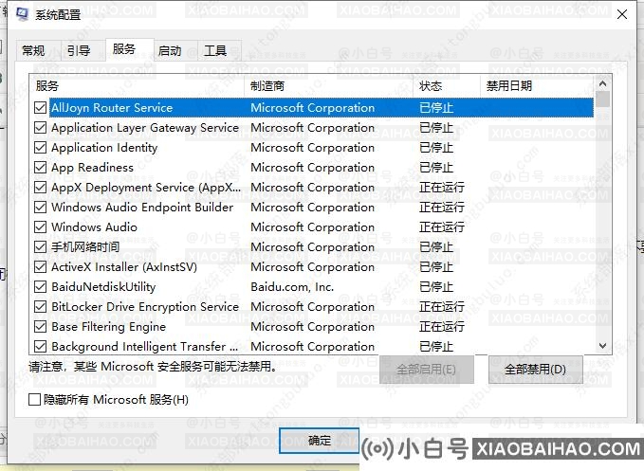Select the AllJoyn Router Service row name

click(x=112, y=108)
